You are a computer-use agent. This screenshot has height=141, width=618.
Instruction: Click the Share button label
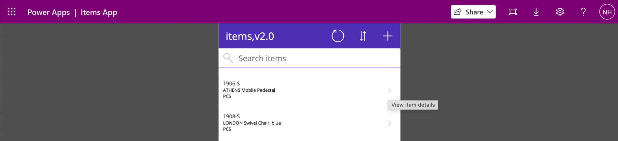point(474,12)
